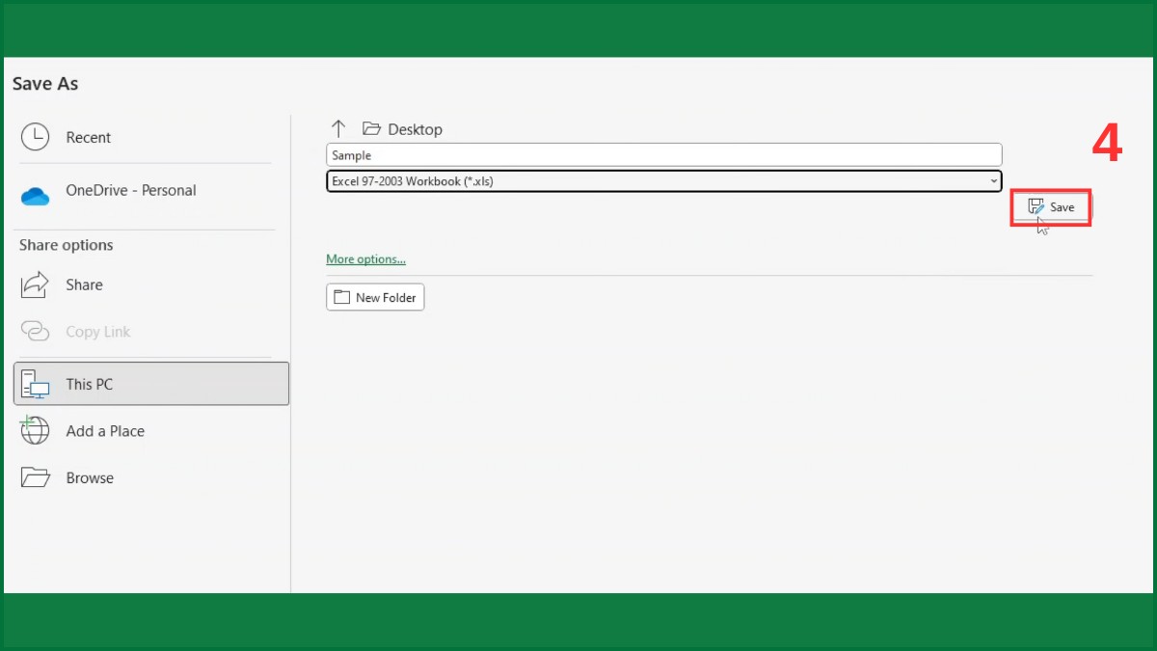Click Desktop breadcrumb label
The image size is (1157, 651).
pyautogui.click(x=415, y=128)
